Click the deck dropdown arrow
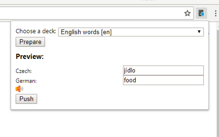The width and height of the screenshot is (219, 137). pyautogui.click(x=199, y=32)
